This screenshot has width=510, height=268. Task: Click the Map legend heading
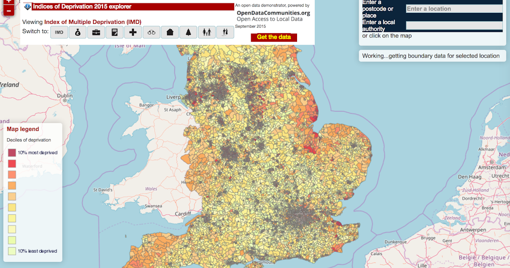coord(23,129)
